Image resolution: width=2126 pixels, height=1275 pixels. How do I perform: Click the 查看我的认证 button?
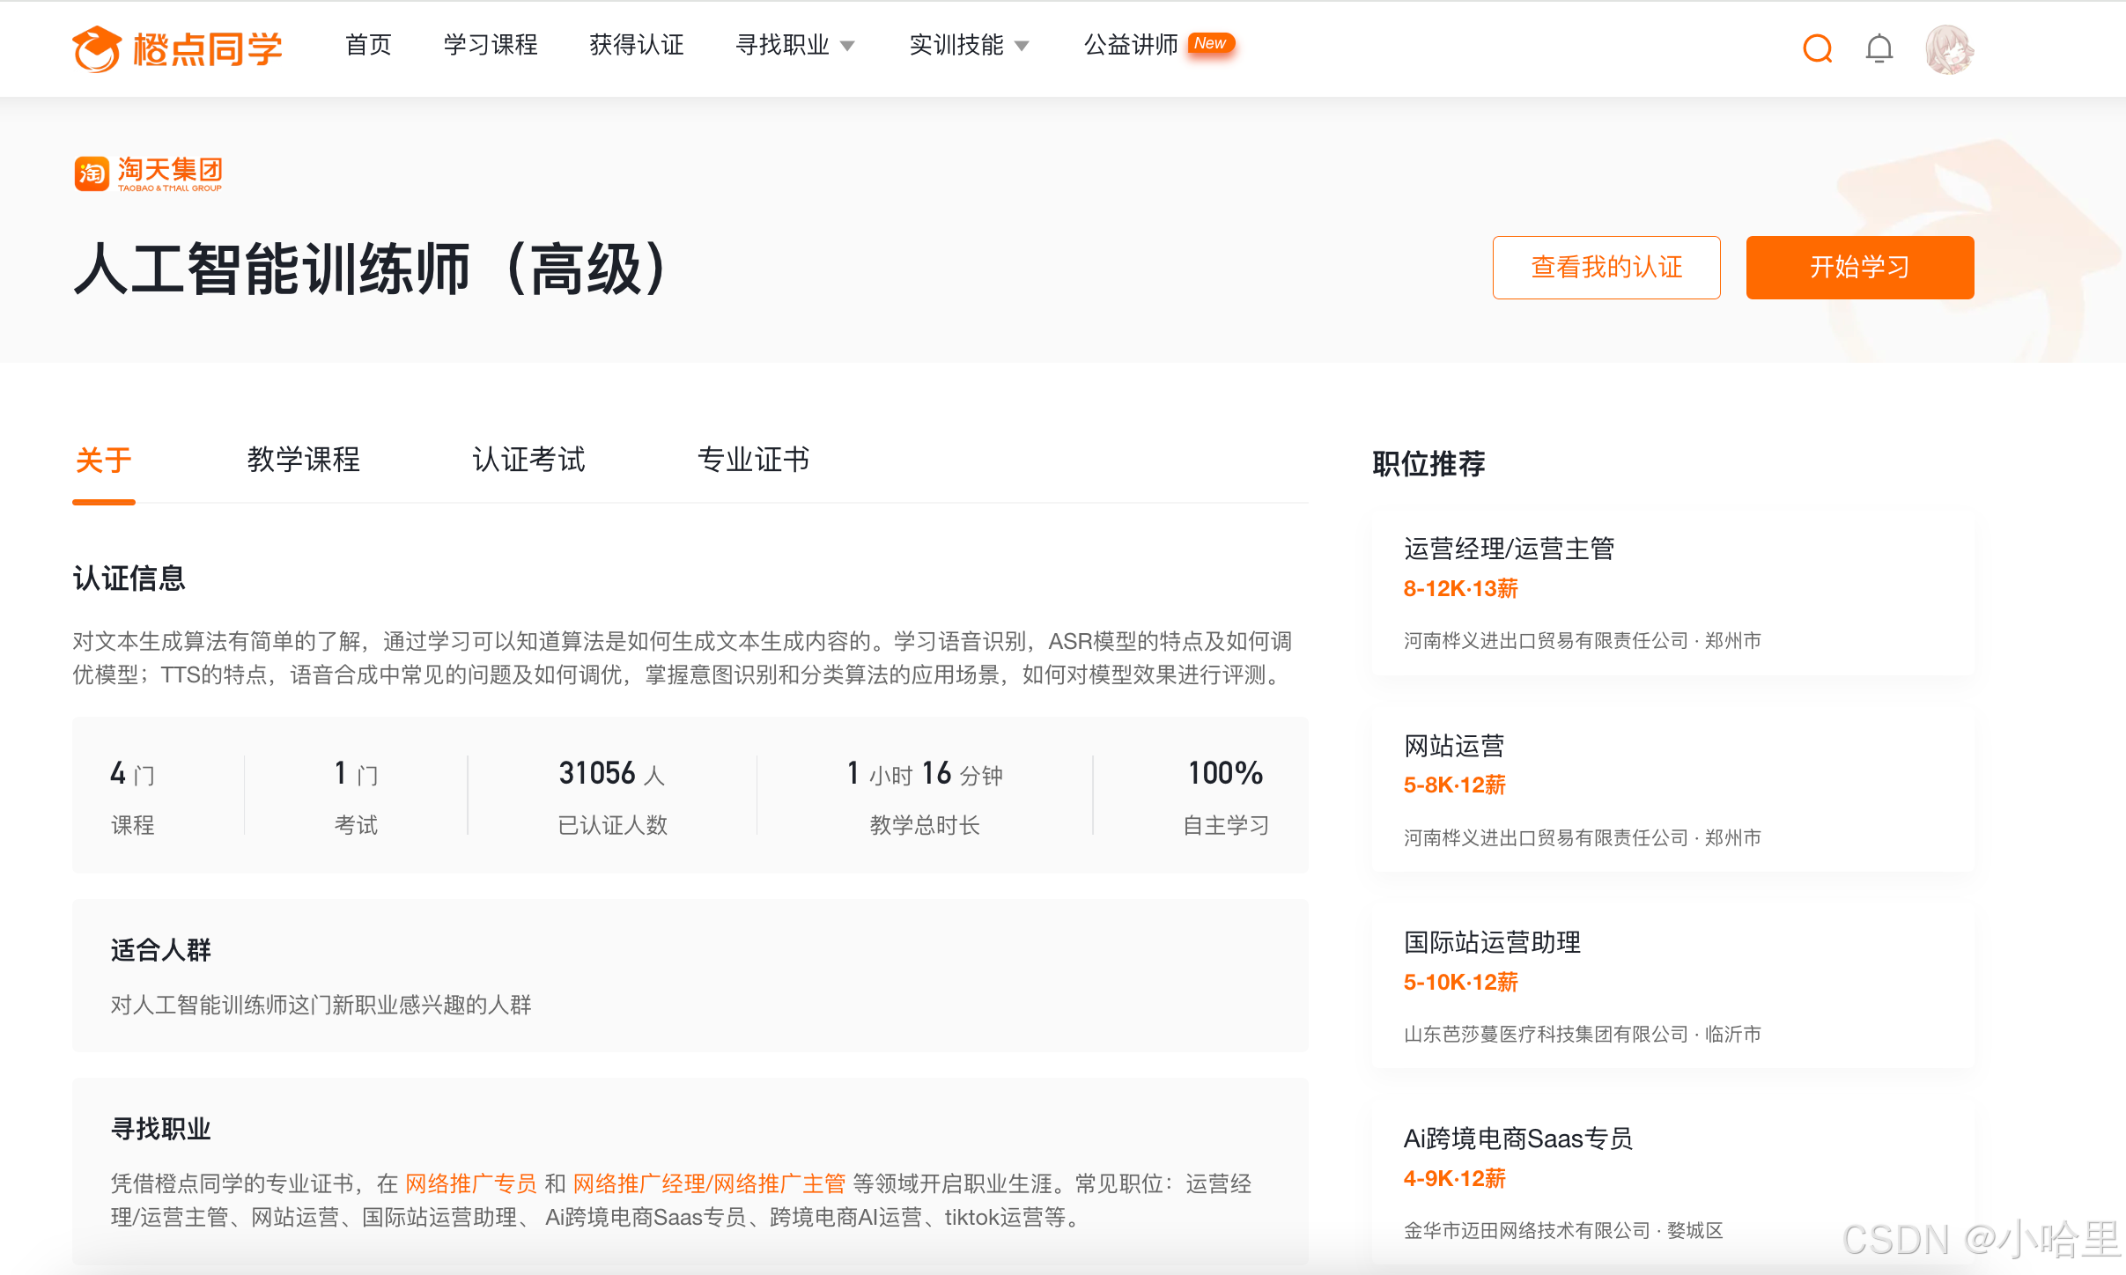click(1606, 268)
